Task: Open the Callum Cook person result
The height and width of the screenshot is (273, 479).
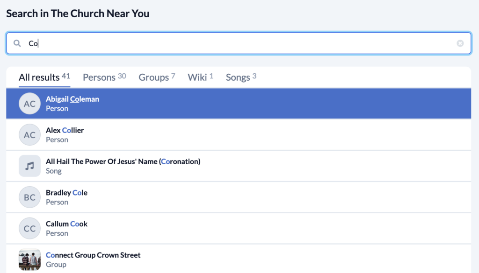Action: pos(239,229)
